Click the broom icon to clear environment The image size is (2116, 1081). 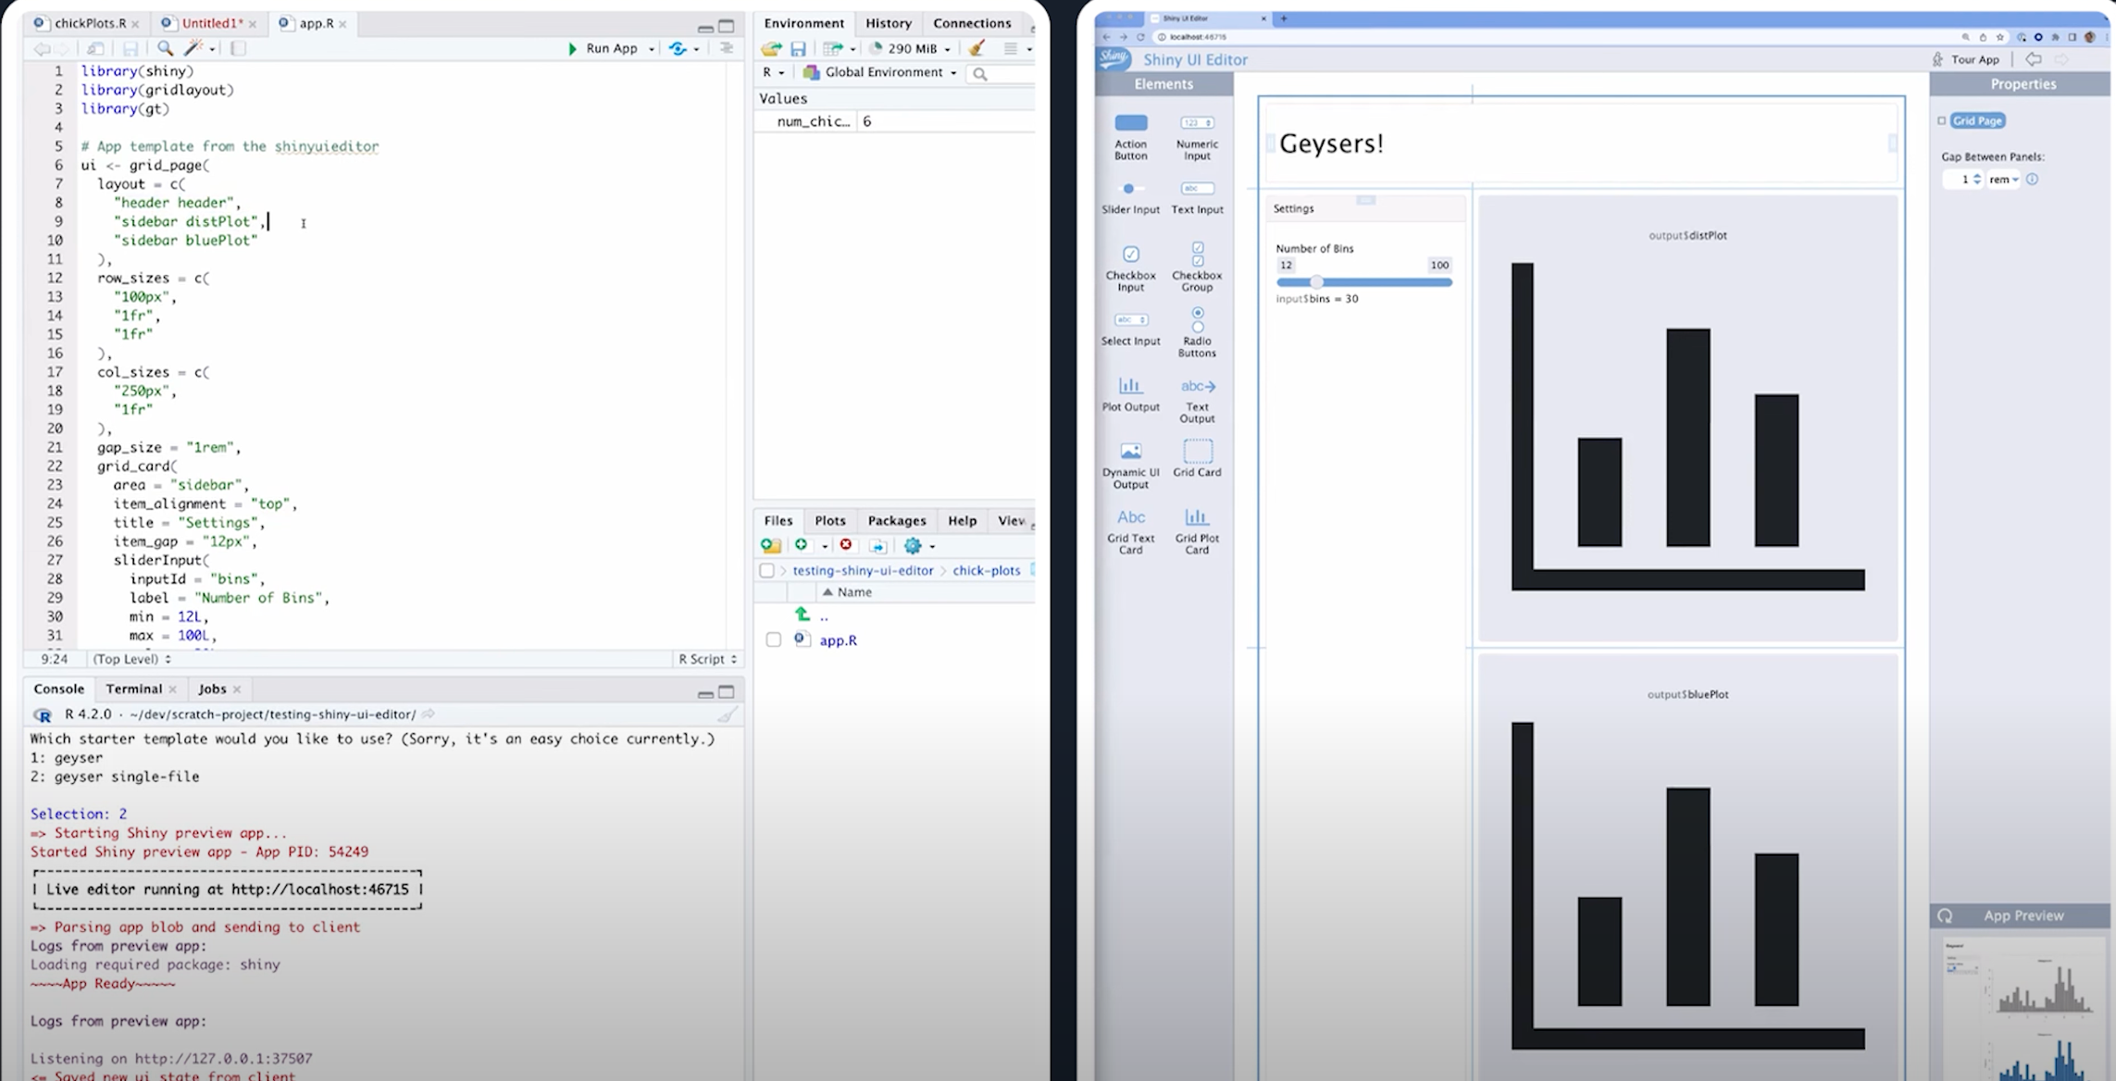(976, 48)
